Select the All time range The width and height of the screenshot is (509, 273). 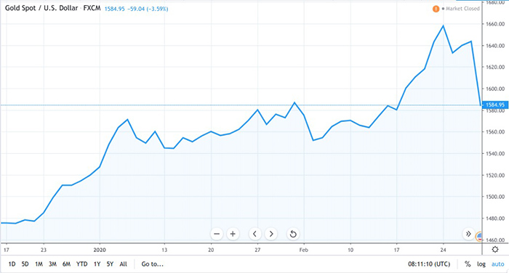tap(124, 264)
